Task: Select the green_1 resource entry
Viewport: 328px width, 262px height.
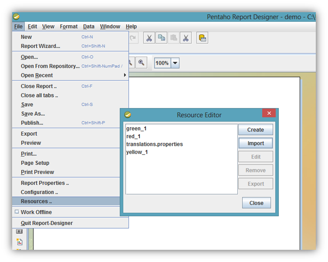Action: 137,128
